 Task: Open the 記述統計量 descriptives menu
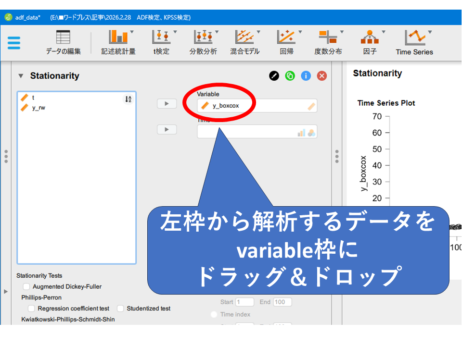point(118,42)
